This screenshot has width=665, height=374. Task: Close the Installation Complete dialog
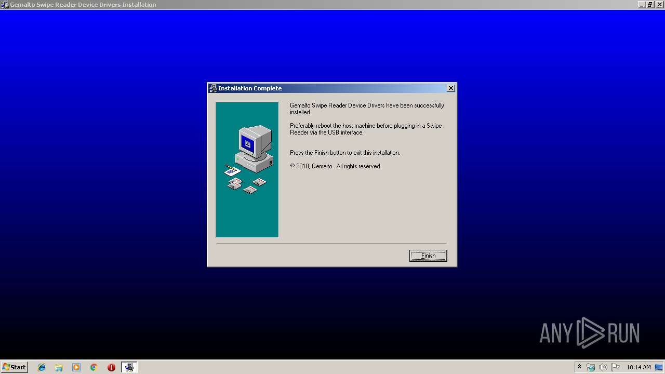coord(451,88)
